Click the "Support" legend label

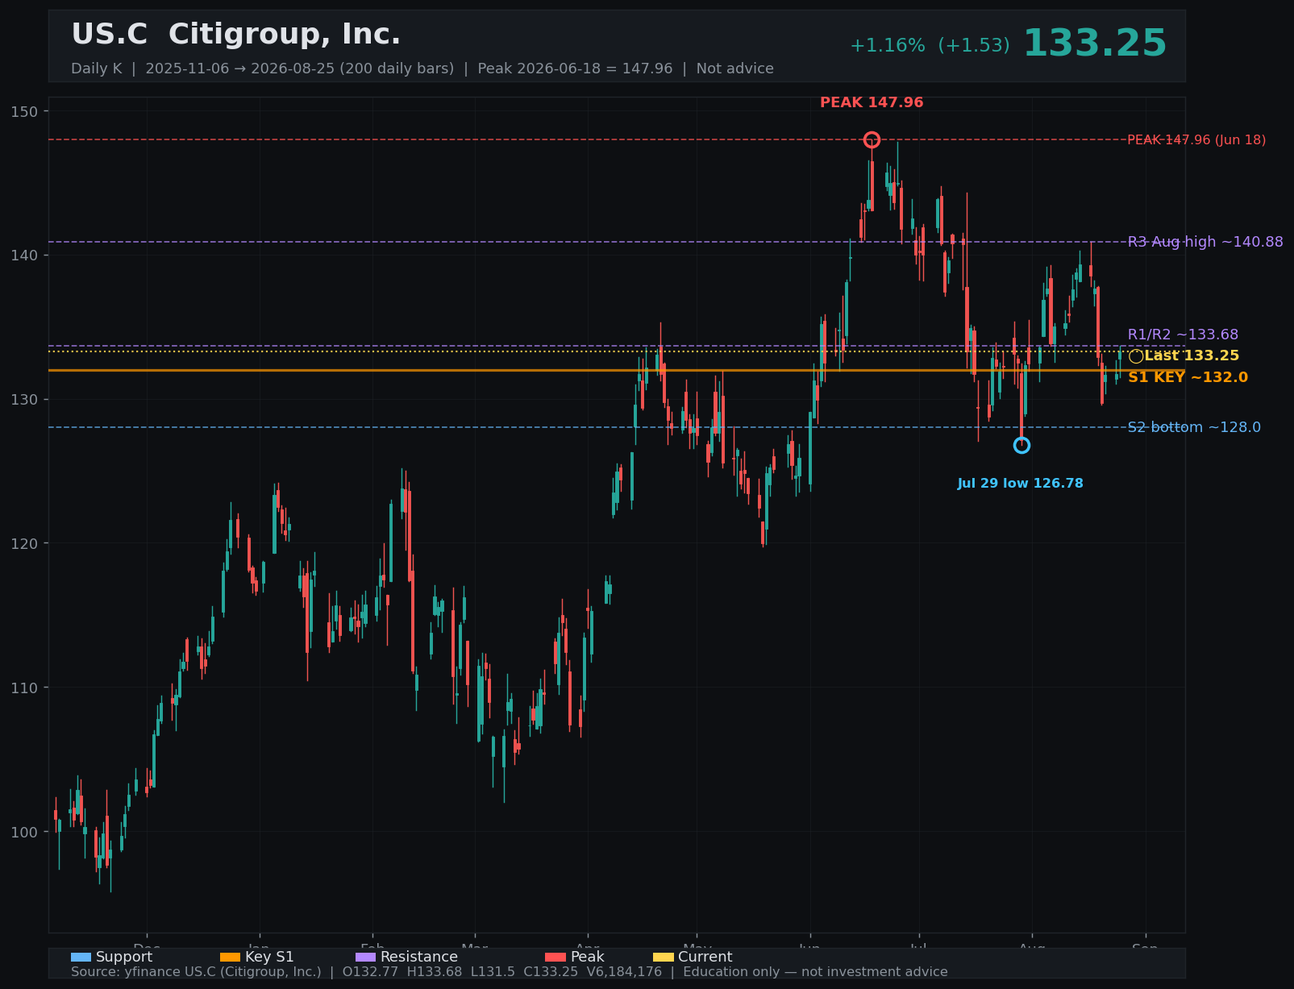tap(124, 957)
